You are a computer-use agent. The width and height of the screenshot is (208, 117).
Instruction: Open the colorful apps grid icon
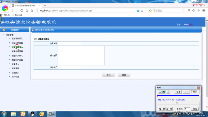pyautogui.click(x=189, y=10)
